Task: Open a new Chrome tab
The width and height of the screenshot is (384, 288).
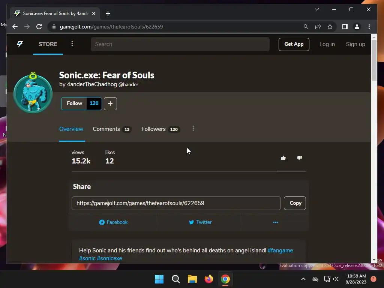Action: [x=108, y=13]
